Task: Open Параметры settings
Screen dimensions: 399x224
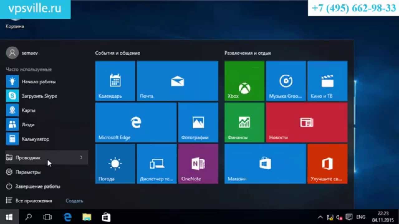Action: coord(47,172)
